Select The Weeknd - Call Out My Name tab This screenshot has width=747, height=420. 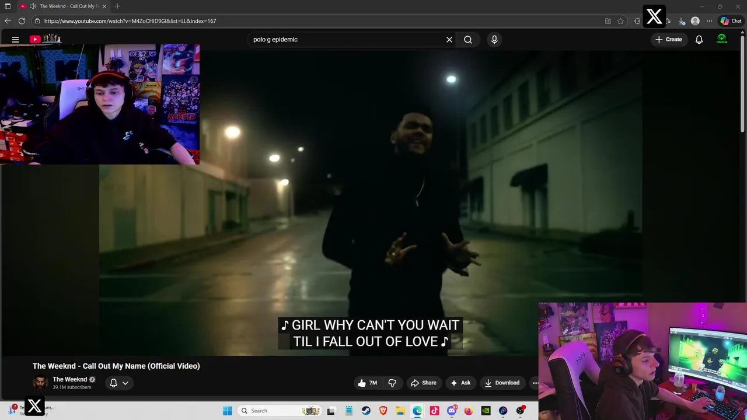tap(64, 6)
